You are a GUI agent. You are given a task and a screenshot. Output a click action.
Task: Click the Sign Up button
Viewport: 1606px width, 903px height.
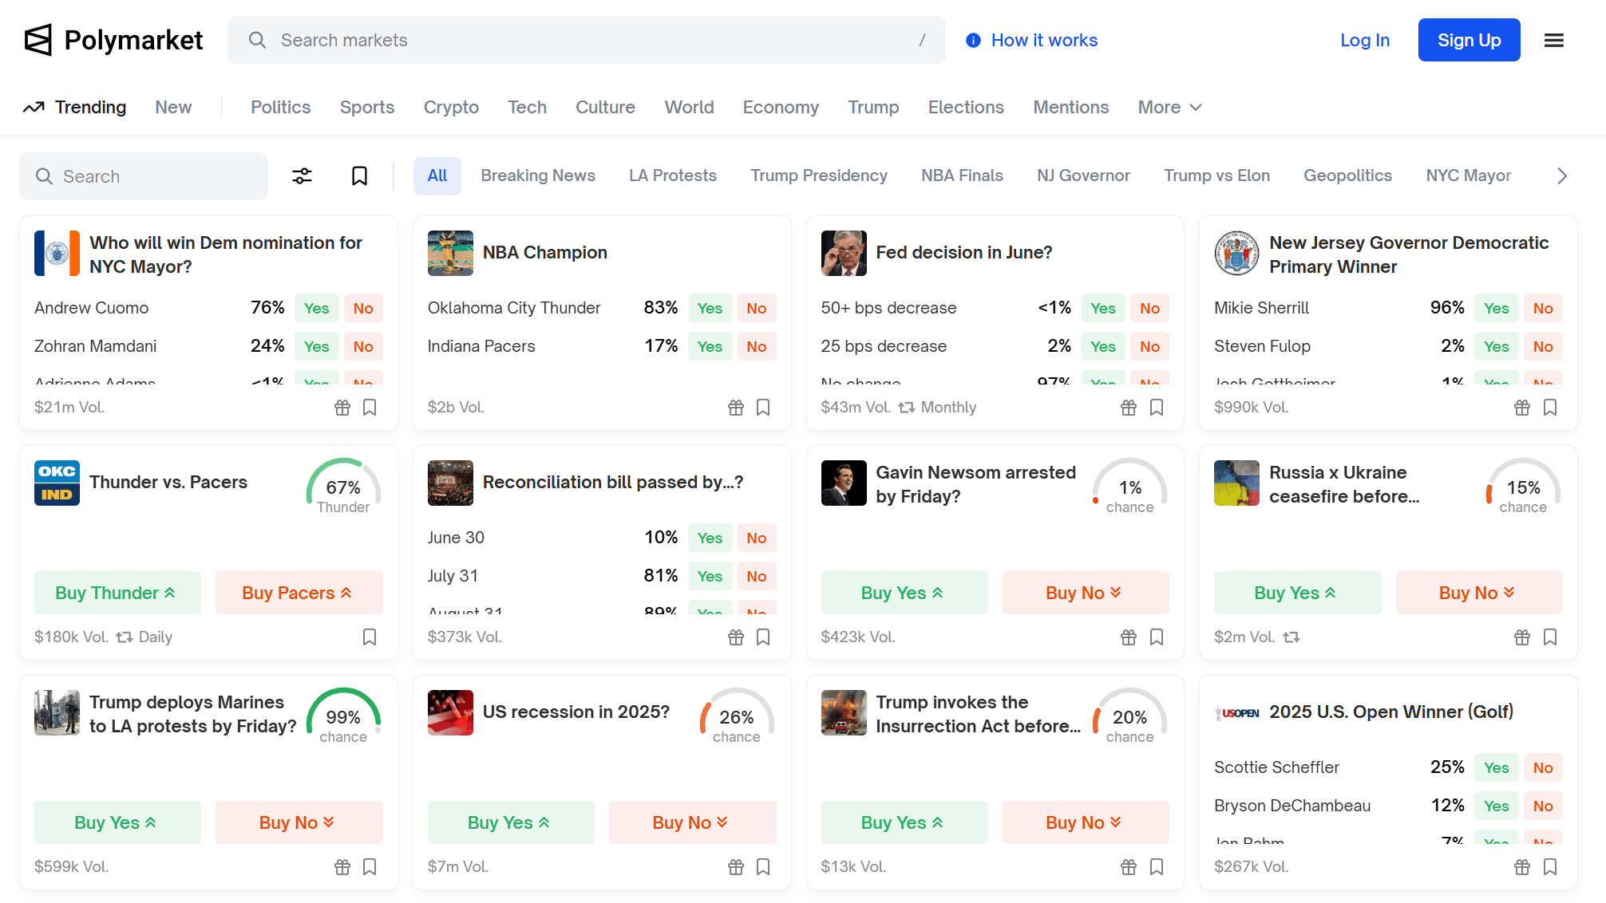1469,40
